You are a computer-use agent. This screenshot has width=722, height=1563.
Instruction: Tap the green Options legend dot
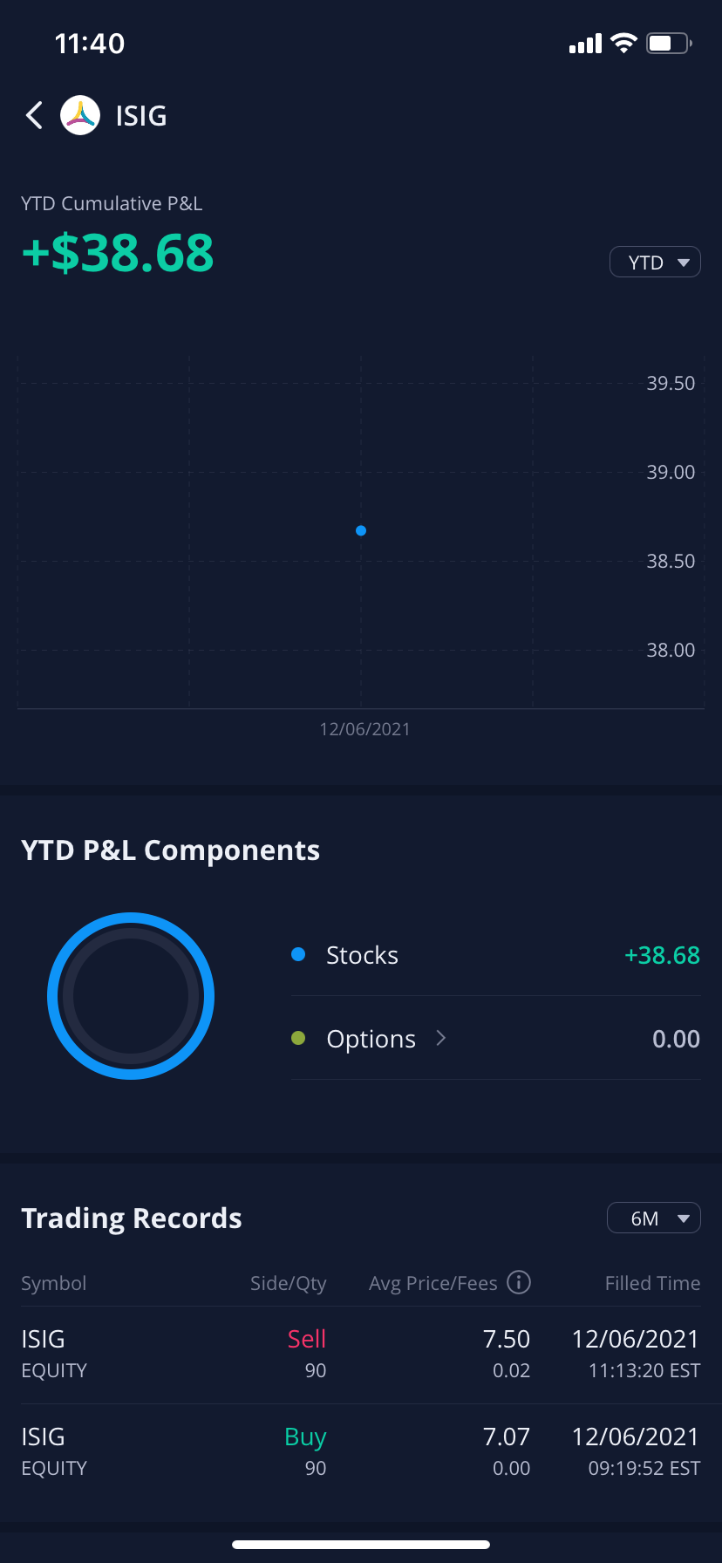coord(298,1038)
